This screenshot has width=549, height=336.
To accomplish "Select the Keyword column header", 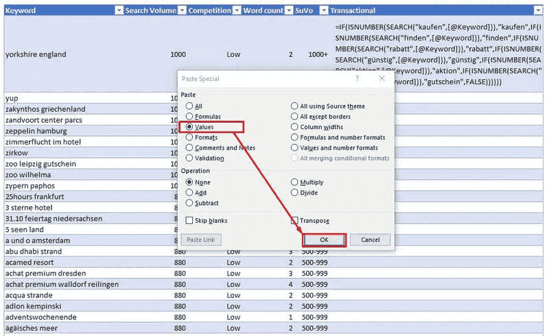I will tap(21, 10).
